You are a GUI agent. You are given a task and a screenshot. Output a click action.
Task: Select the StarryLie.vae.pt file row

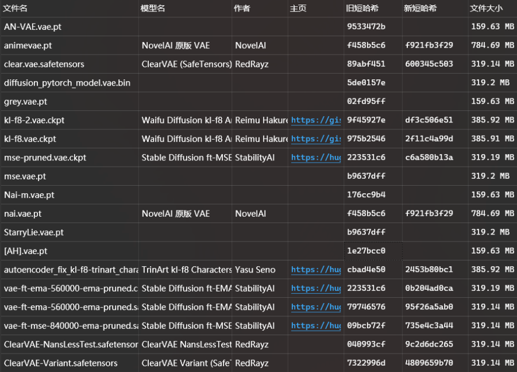tap(258, 232)
